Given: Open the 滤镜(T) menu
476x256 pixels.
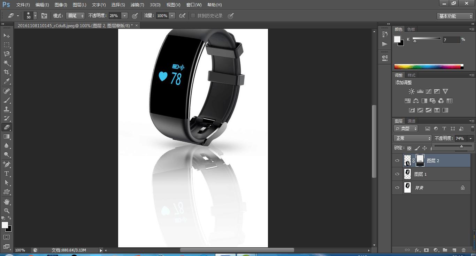Looking at the screenshot, I should (137, 5).
